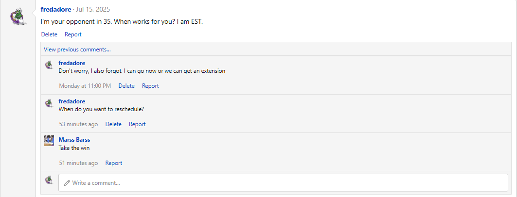Expand View previous comments
Image resolution: width=517 pixels, height=197 pixels.
point(77,49)
